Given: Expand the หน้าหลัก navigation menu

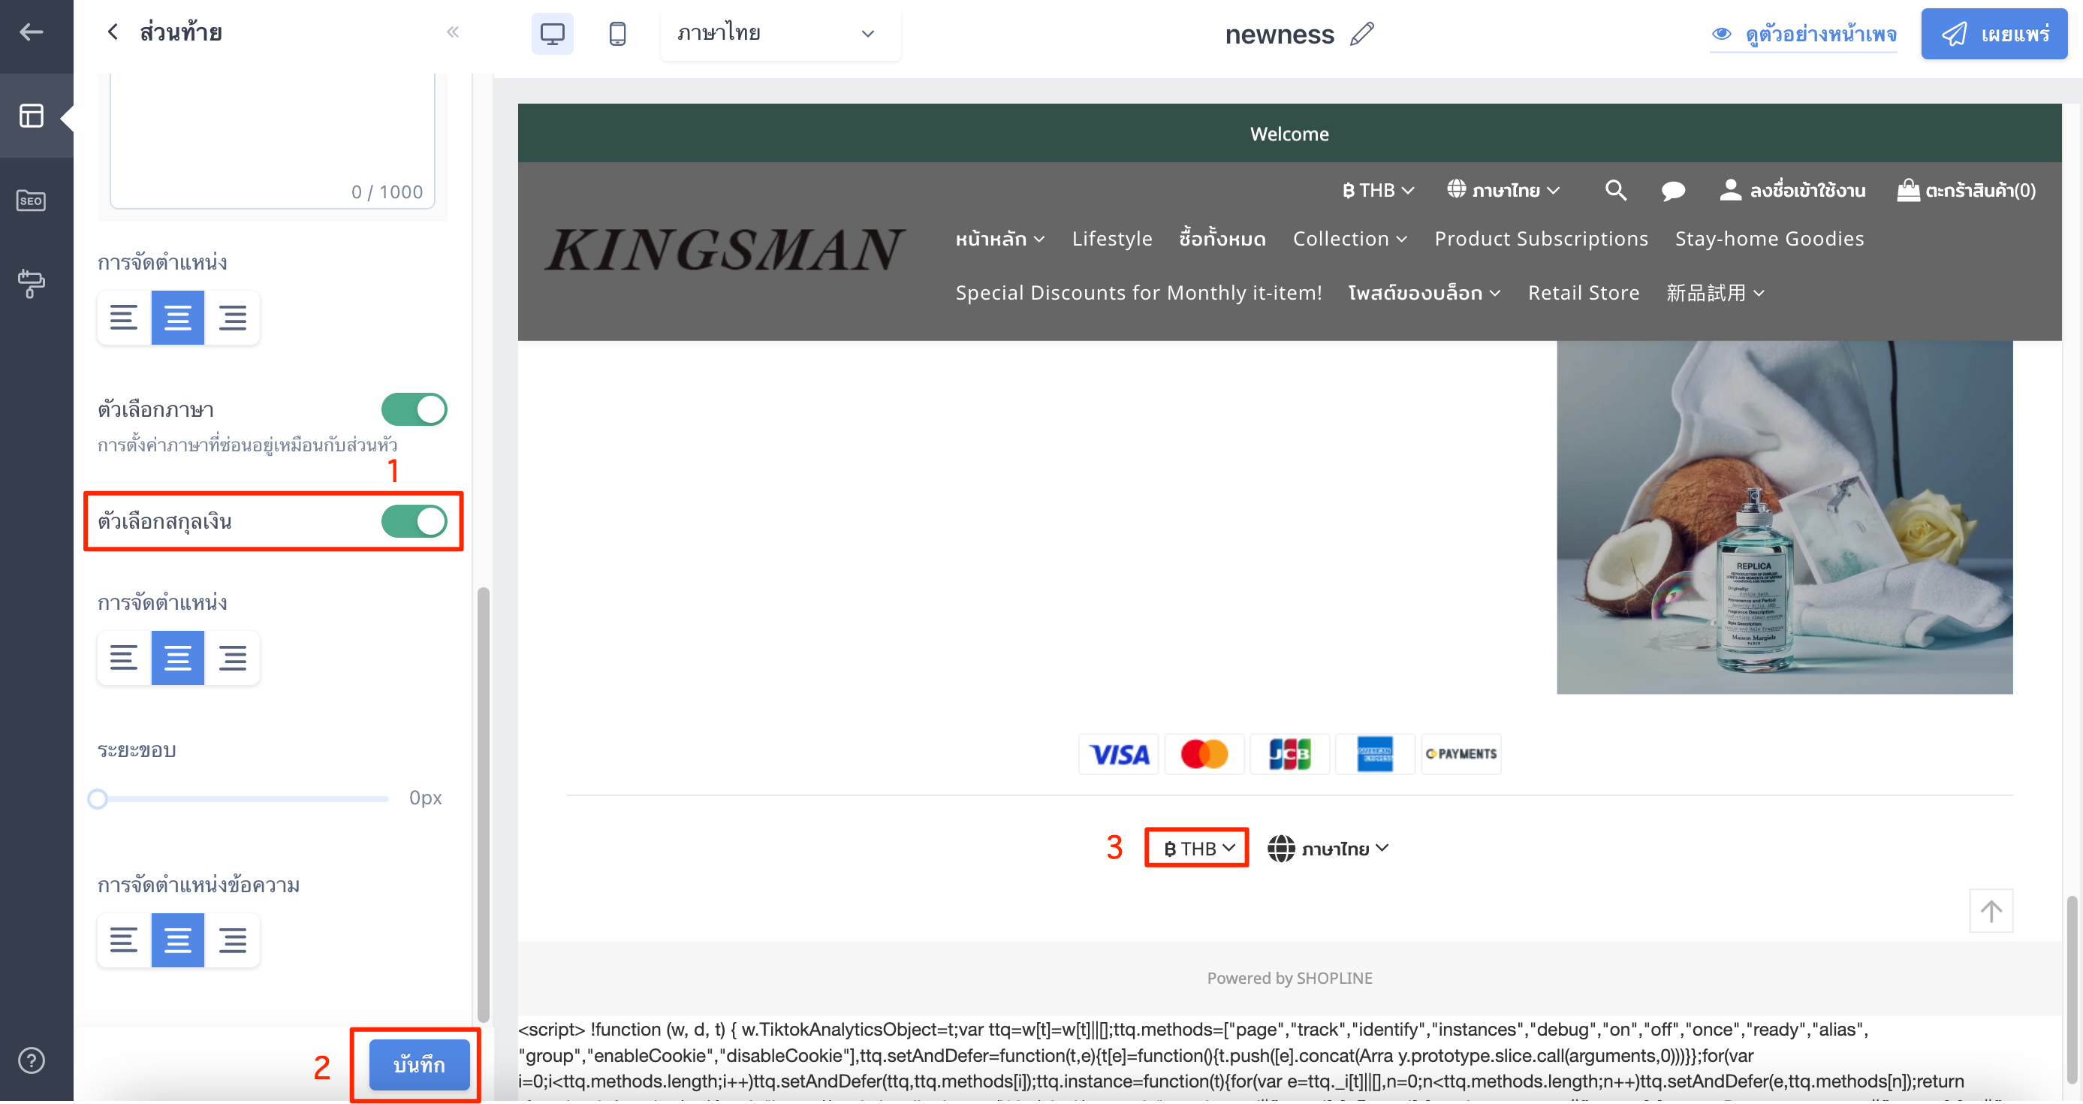Looking at the screenshot, I should click(1000, 240).
